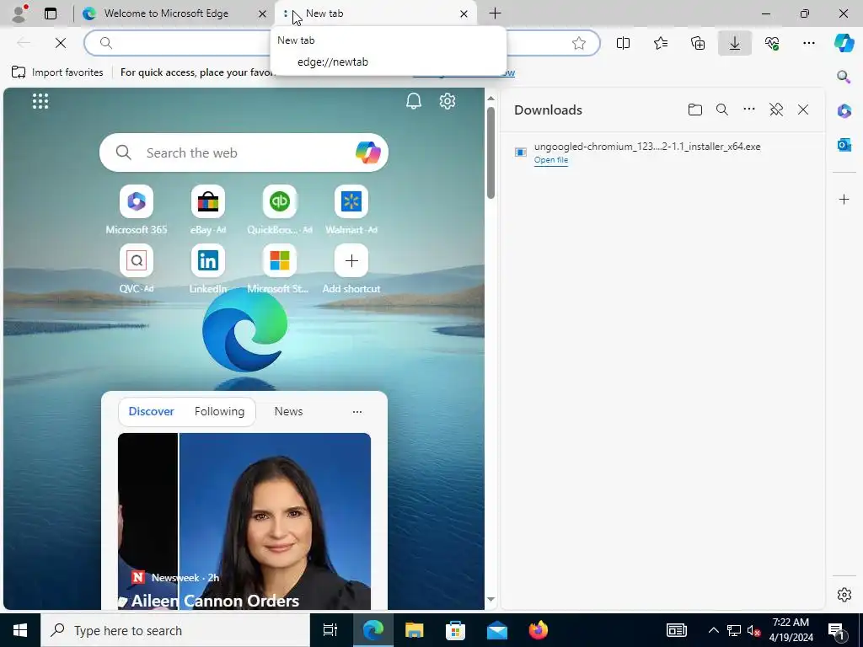Image resolution: width=863 pixels, height=647 pixels.
Task: Open the profile avatar menu
Action: [19, 13]
